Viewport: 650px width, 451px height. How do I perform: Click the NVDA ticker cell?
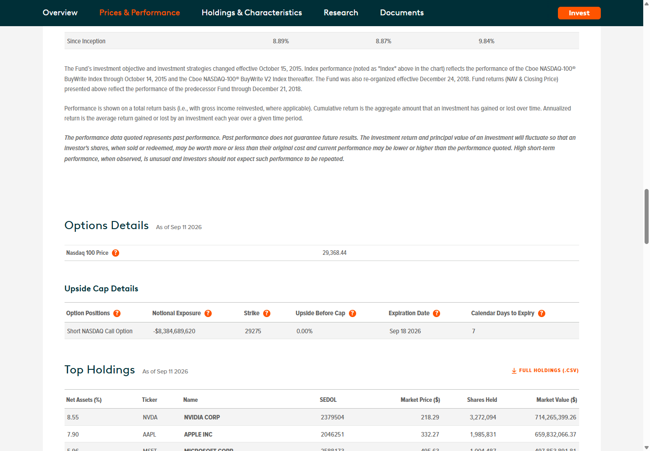click(150, 417)
